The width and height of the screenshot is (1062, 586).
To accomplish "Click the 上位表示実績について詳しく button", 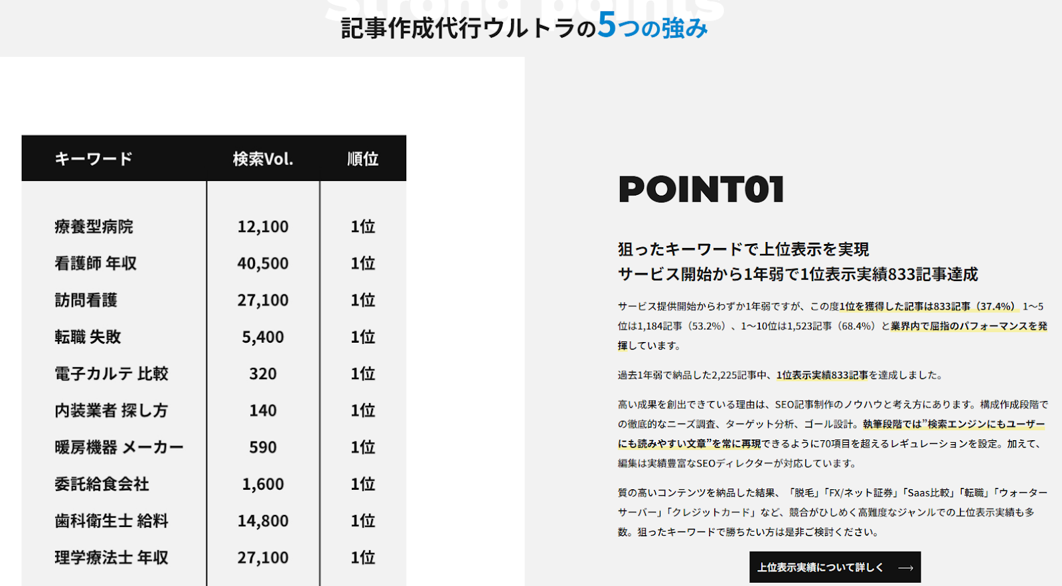I will (x=835, y=567).
